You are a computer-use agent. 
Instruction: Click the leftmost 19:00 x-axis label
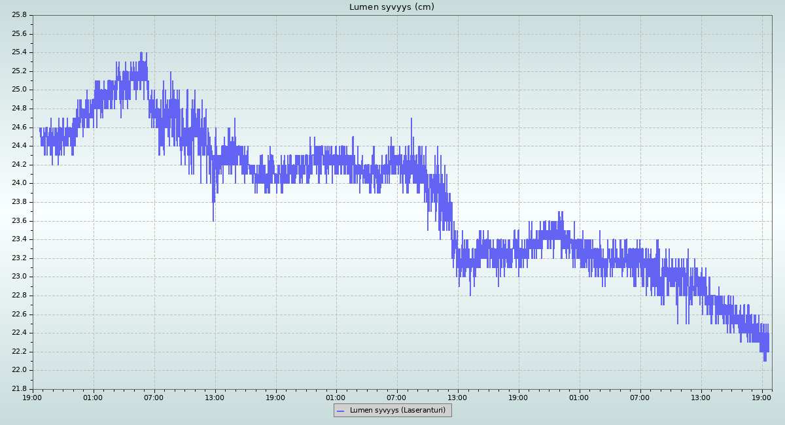[33, 397]
